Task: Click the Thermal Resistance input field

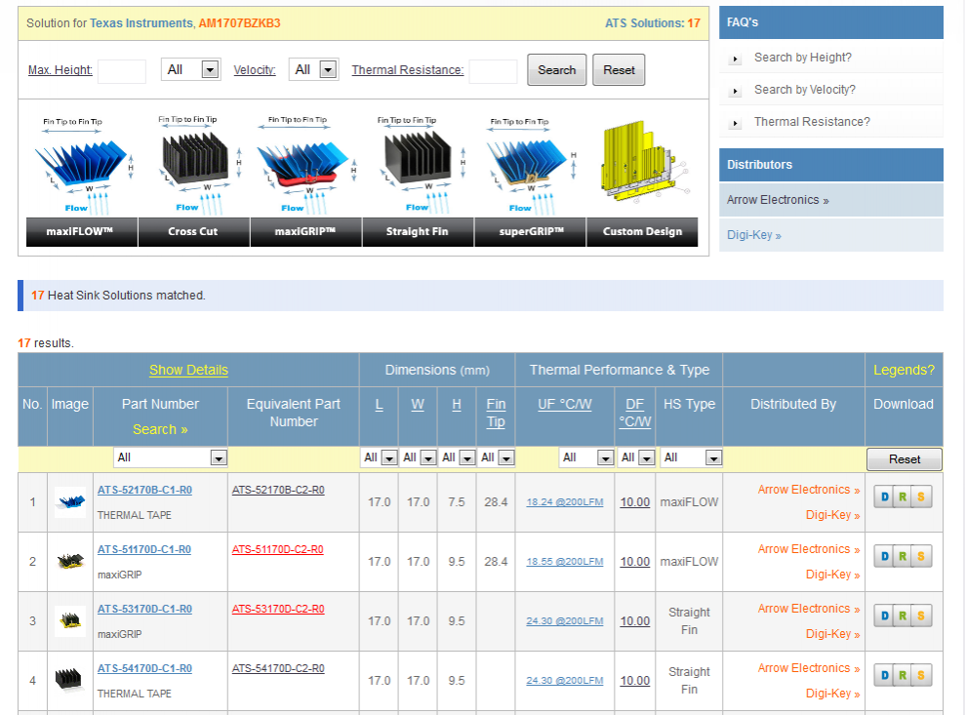Action: [x=492, y=69]
